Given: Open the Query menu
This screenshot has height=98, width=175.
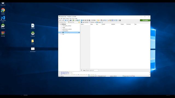Looking at the screenshot, I should pos(68,19).
